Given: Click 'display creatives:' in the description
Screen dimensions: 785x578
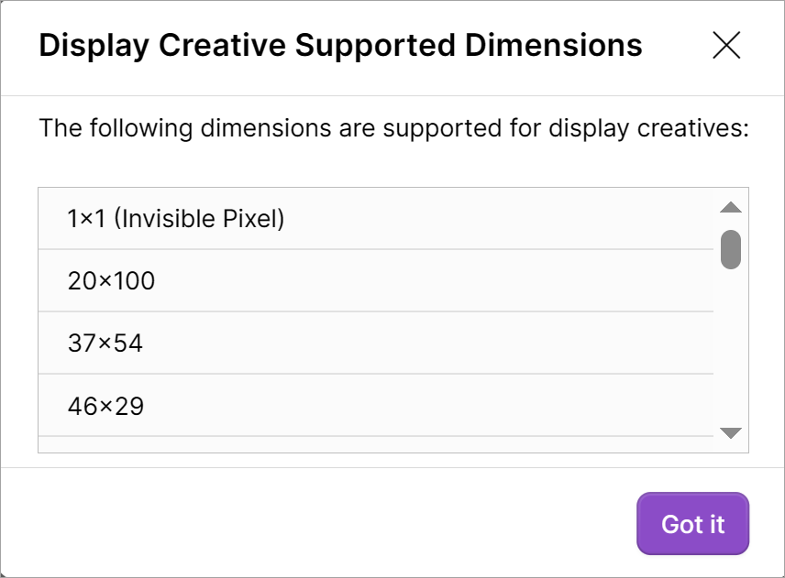Looking at the screenshot, I should coord(649,127).
